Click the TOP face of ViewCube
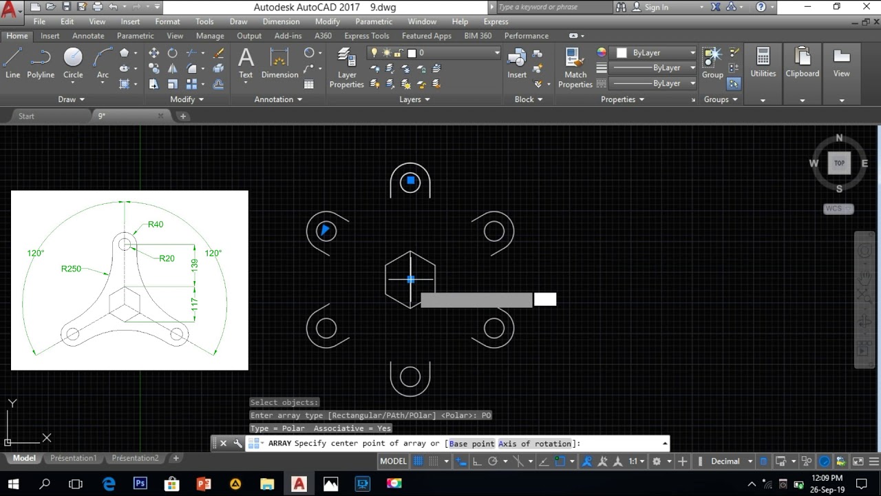The image size is (881, 496). [839, 163]
